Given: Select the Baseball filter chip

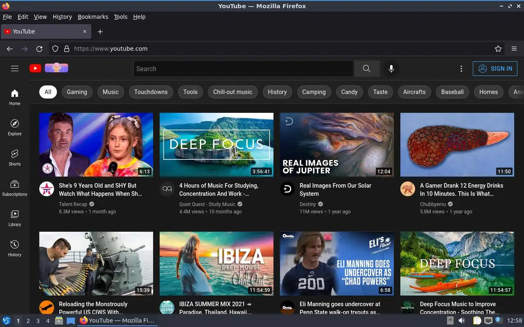Looking at the screenshot, I should (x=452, y=92).
